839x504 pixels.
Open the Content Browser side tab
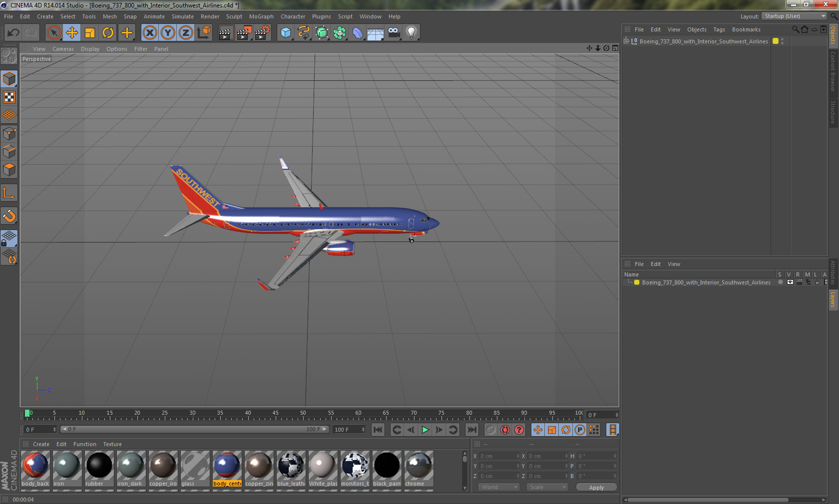coord(833,71)
